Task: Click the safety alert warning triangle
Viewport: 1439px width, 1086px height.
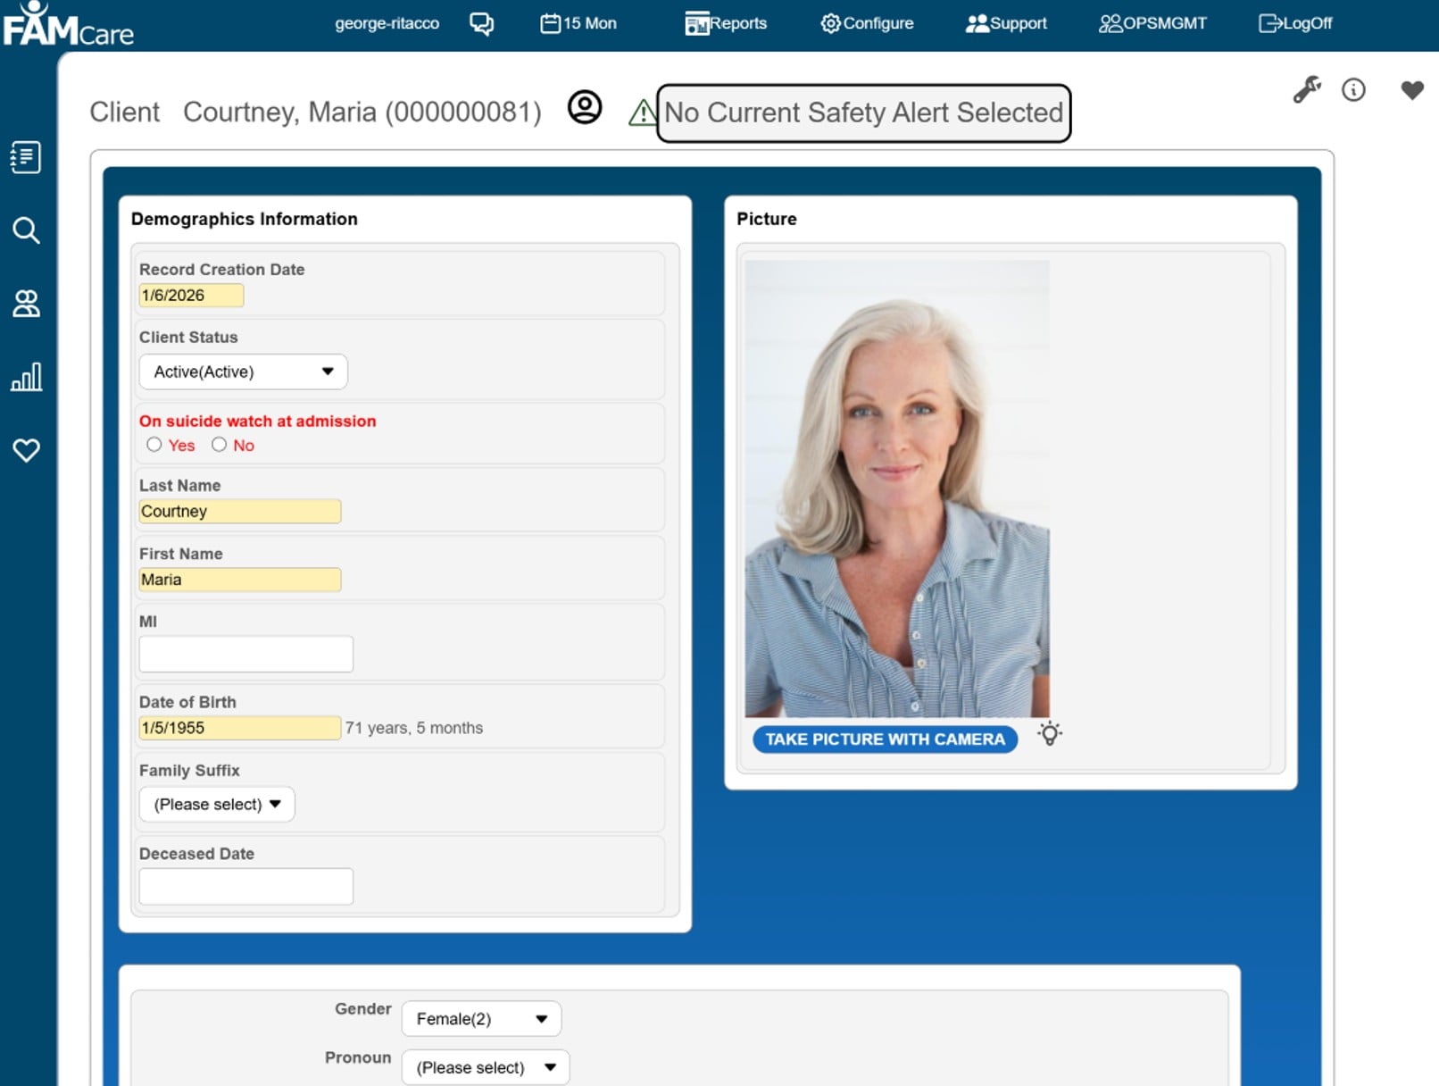Action: pyautogui.click(x=642, y=113)
